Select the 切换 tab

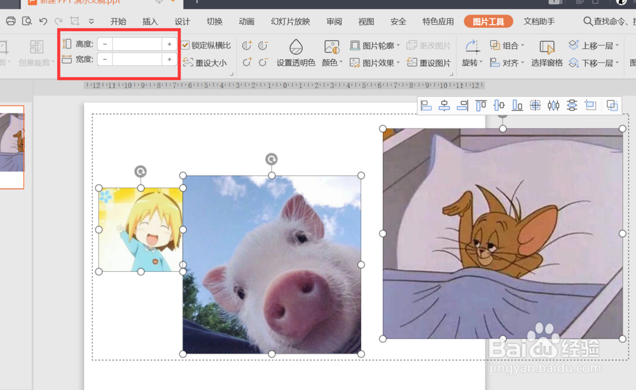[x=214, y=22]
